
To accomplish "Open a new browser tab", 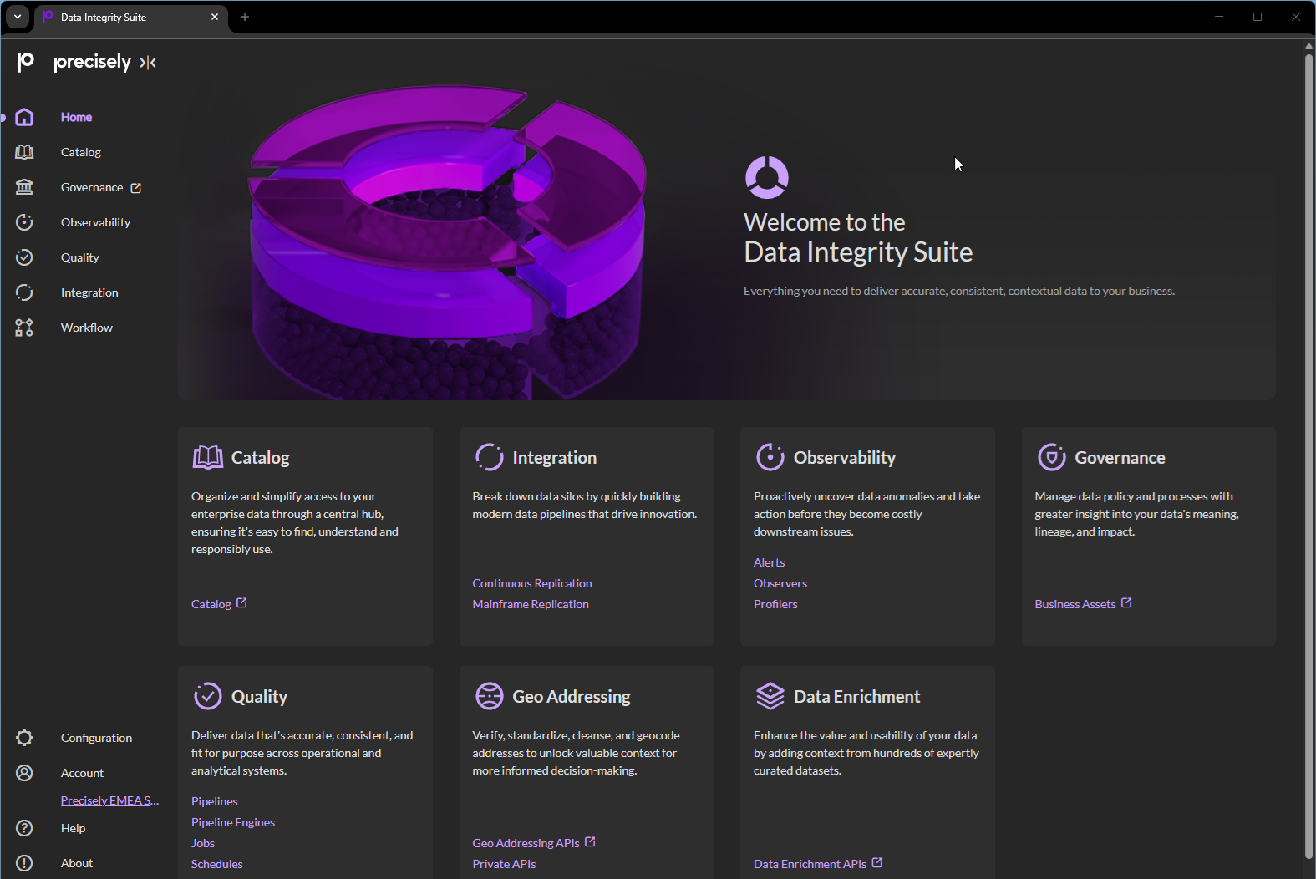I will point(245,17).
